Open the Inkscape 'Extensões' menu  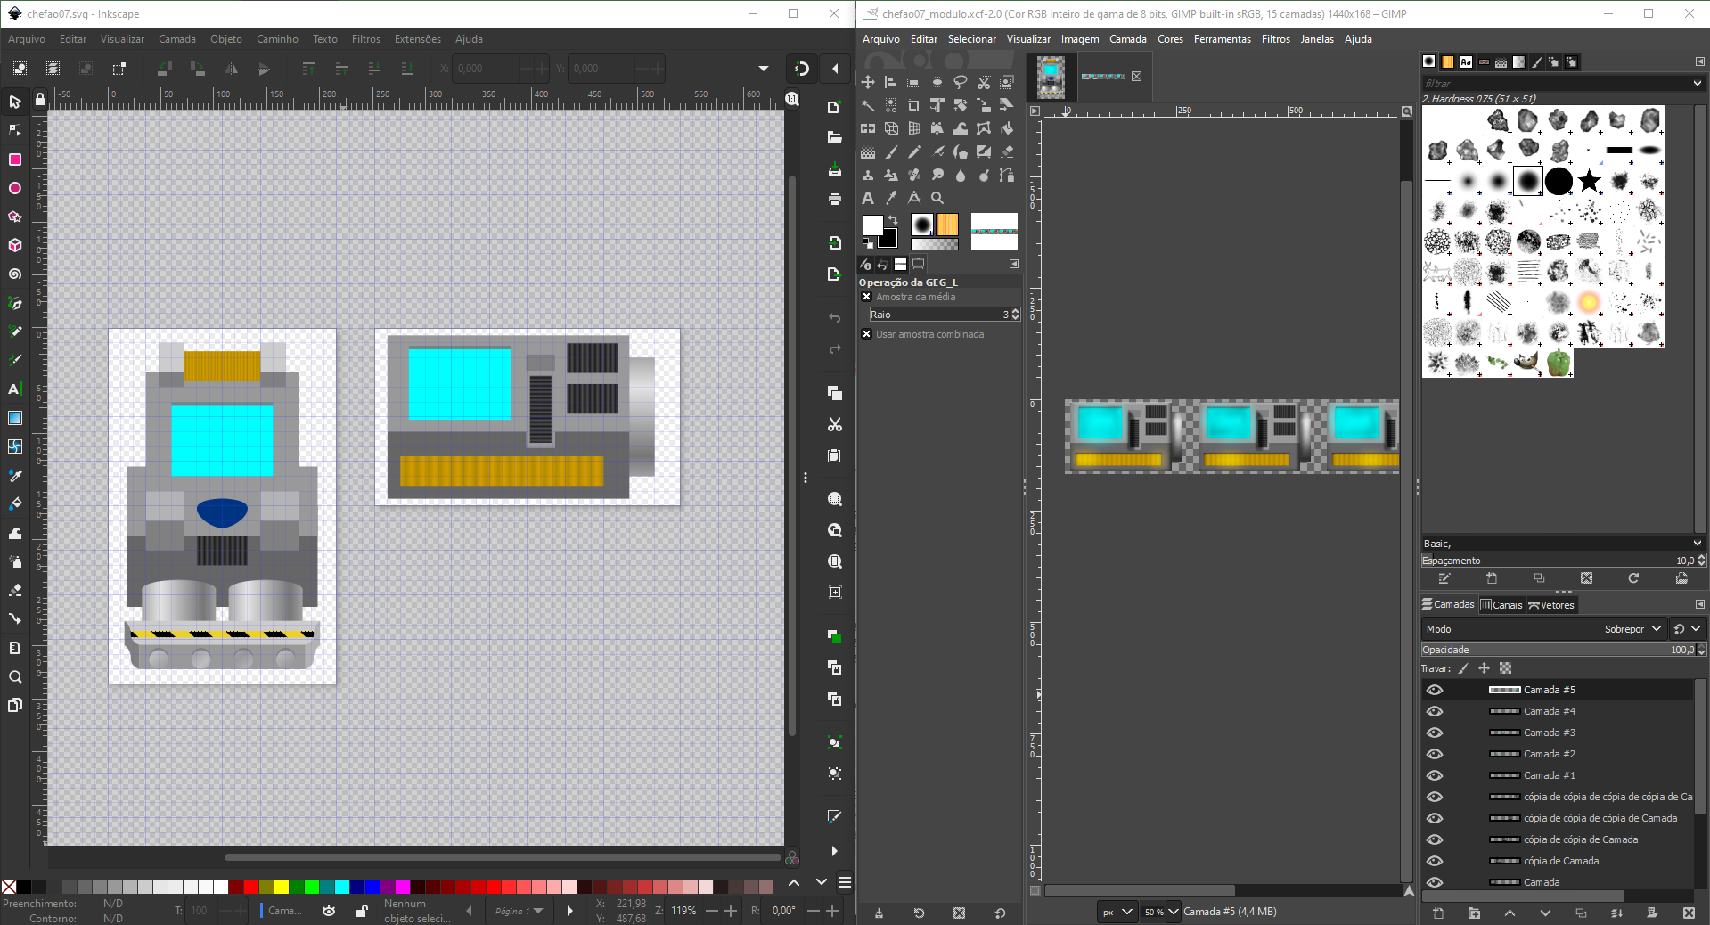point(418,39)
